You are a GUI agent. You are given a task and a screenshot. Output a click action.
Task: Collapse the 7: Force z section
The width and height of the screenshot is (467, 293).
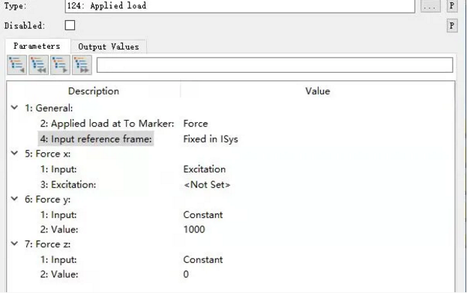tap(14, 244)
